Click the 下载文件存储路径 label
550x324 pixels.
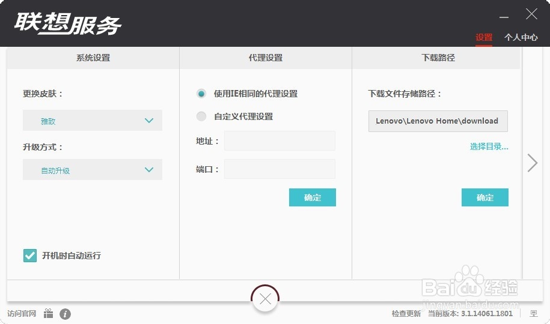pyautogui.click(x=405, y=94)
